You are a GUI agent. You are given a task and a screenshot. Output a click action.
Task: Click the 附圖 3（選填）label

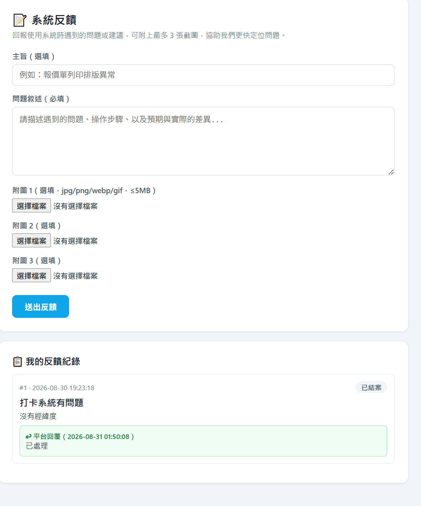37,261
